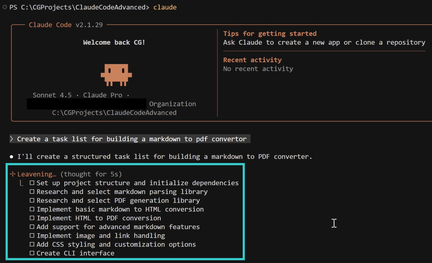The height and width of the screenshot is (263, 432).
Task: Click the C:\CGProjects\ClaudeCodeAdvanced path in welcome box
Action: coord(114,113)
